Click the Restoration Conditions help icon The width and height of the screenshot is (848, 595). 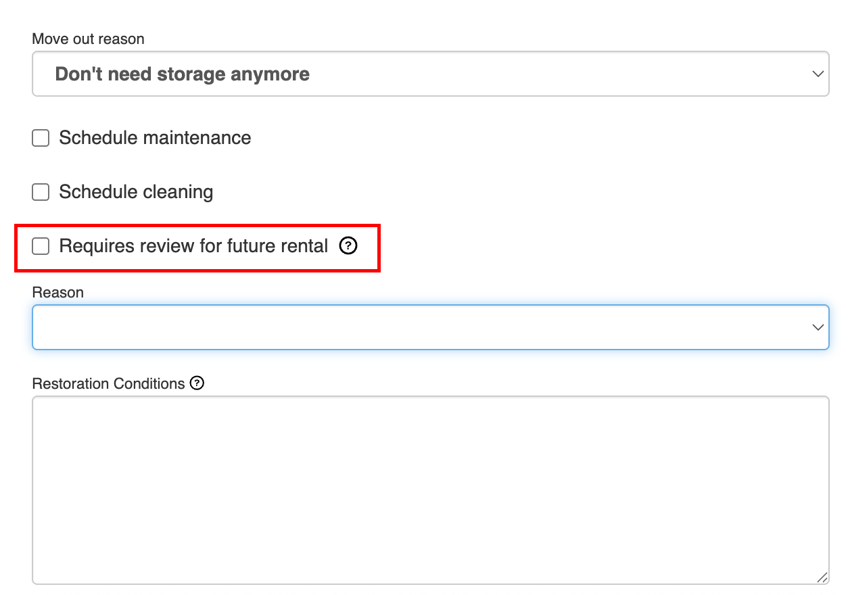197,383
